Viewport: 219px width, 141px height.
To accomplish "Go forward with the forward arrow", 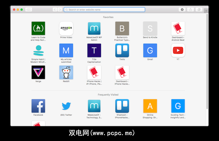I will click(60, 9).
